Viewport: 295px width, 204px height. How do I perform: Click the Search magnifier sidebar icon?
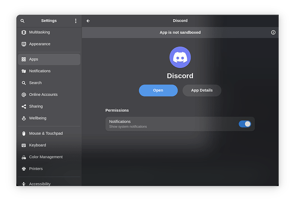pos(24,83)
